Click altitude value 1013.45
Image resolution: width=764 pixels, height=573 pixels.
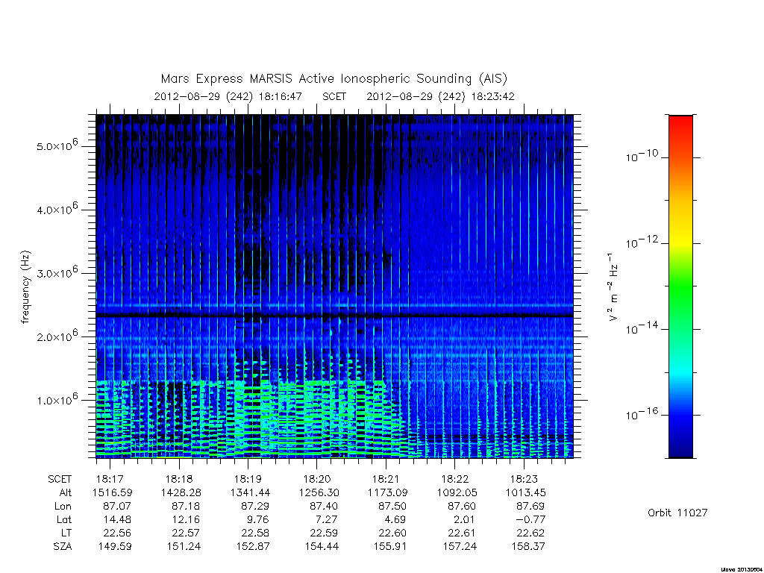click(x=526, y=492)
